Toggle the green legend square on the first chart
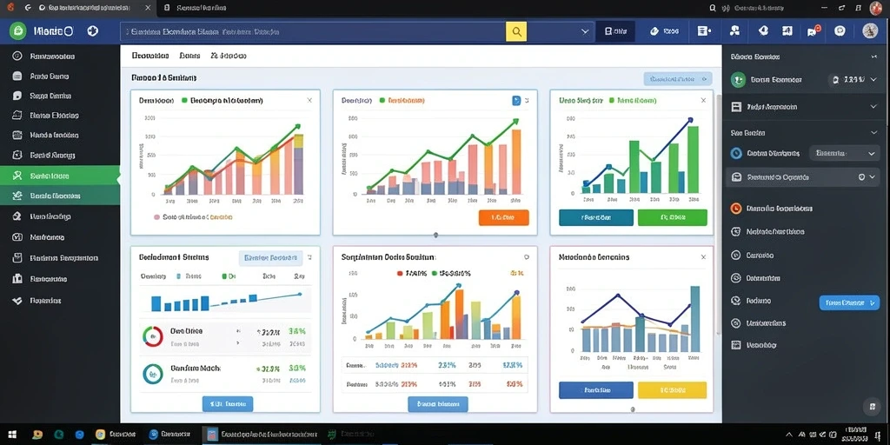The width and height of the screenshot is (890, 445). click(x=184, y=101)
